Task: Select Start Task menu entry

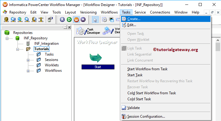Action: (x=166, y=75)
